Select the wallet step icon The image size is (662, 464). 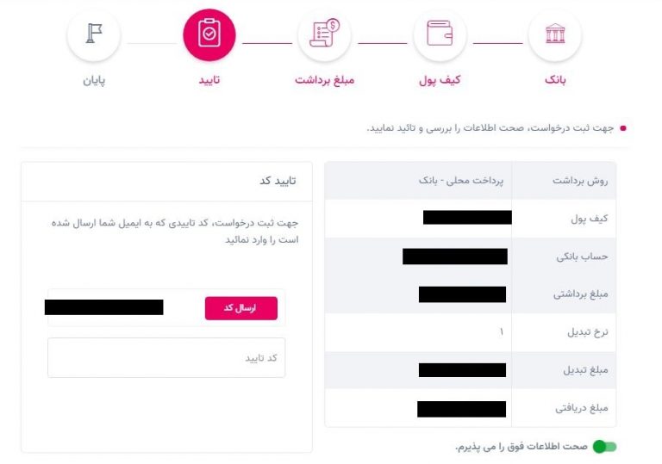click(x=440, y=34)
